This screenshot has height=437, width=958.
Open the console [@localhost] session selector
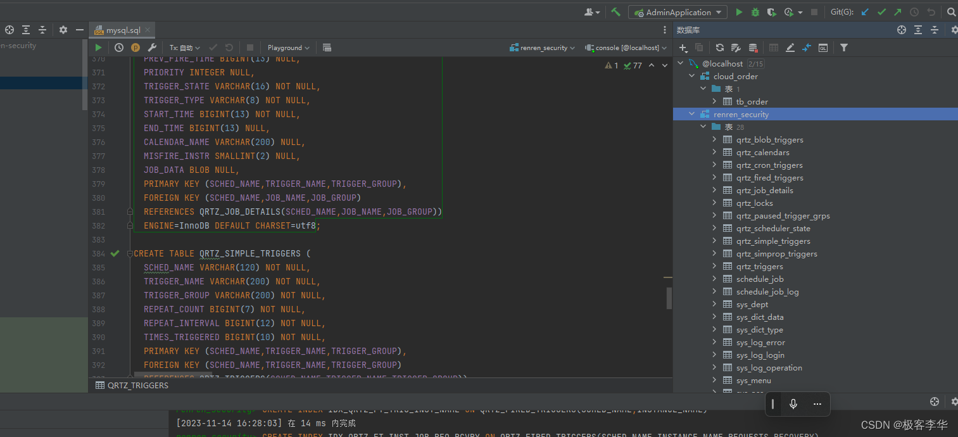click(626, 47)
